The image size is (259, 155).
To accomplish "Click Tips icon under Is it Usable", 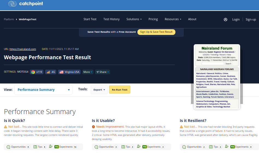I will pos(123,147).
